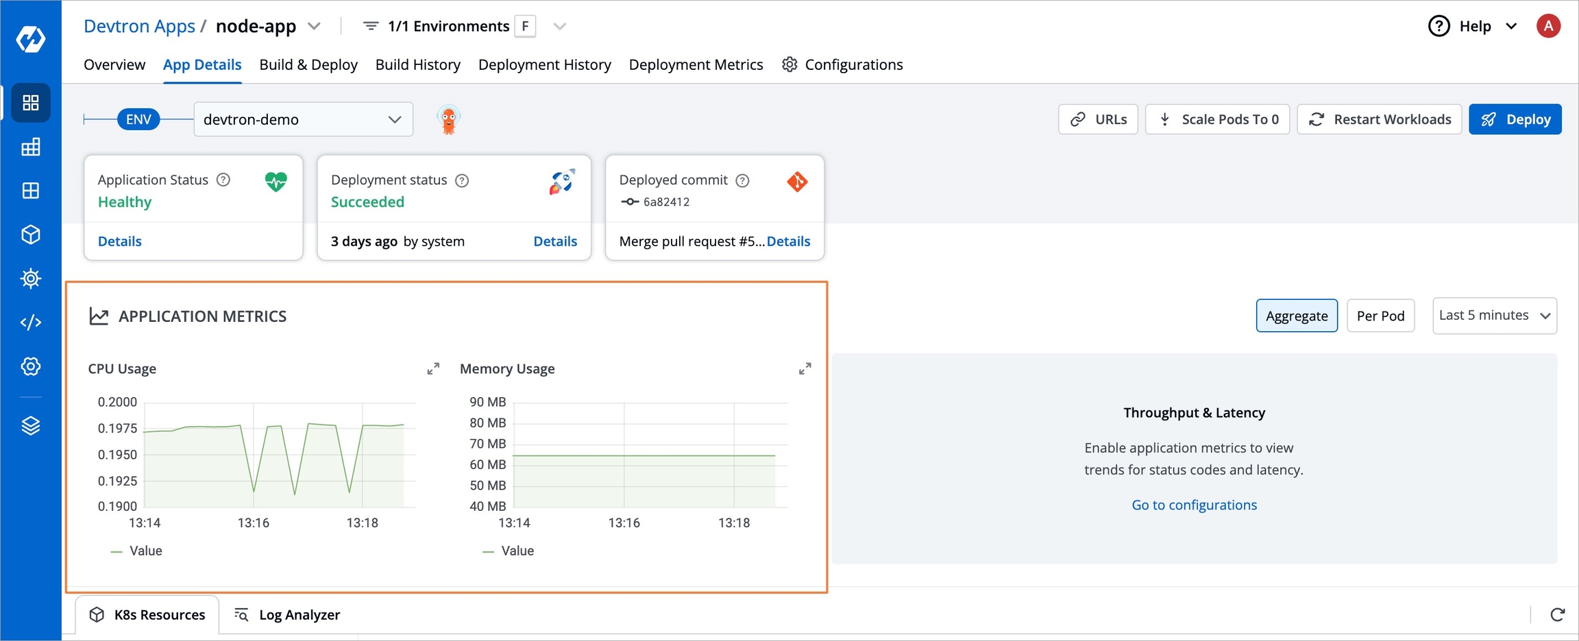Open the Log Analyzer tab
Screen dimensions: 1579x641
287,614
